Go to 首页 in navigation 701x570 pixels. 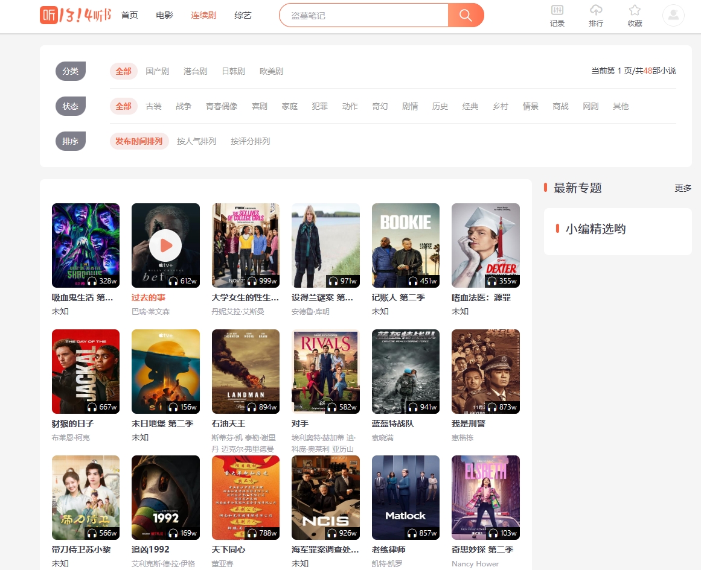coord(130,15)
